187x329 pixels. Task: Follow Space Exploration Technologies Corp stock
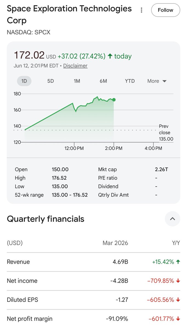166,10
